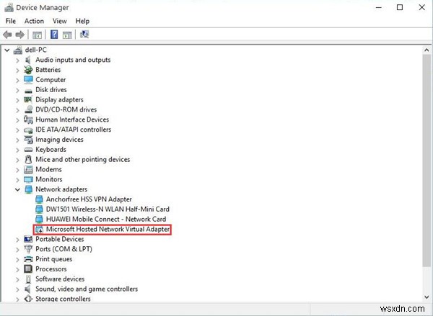This screenshot has height=316, width=433.
Task: Click the Show/Hide Action Pane toolbar icon
Action: coord(67,35)
